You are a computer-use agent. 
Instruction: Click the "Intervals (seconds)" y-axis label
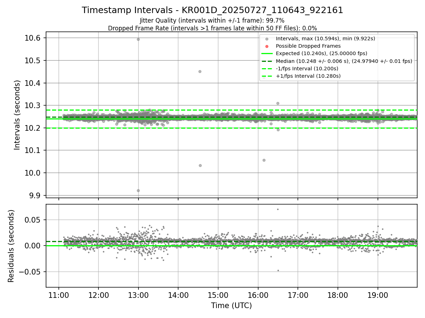[x=17, y=115]
